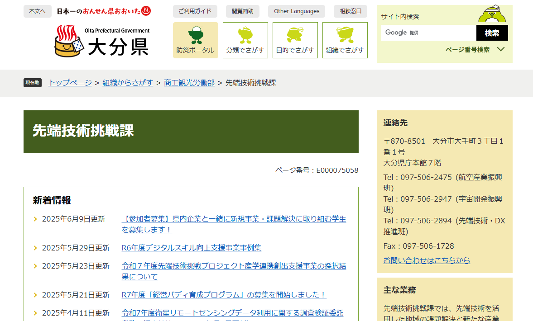Click the ページ番号検索 label text
This screenshot has height=321, width=533.
(467, 50)
